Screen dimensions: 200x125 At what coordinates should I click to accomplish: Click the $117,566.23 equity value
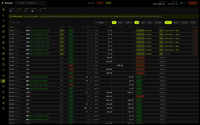(x=159, y=4)
